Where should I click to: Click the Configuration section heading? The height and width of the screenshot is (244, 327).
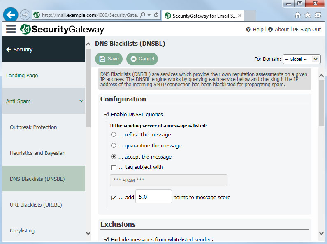click(123, 99)
